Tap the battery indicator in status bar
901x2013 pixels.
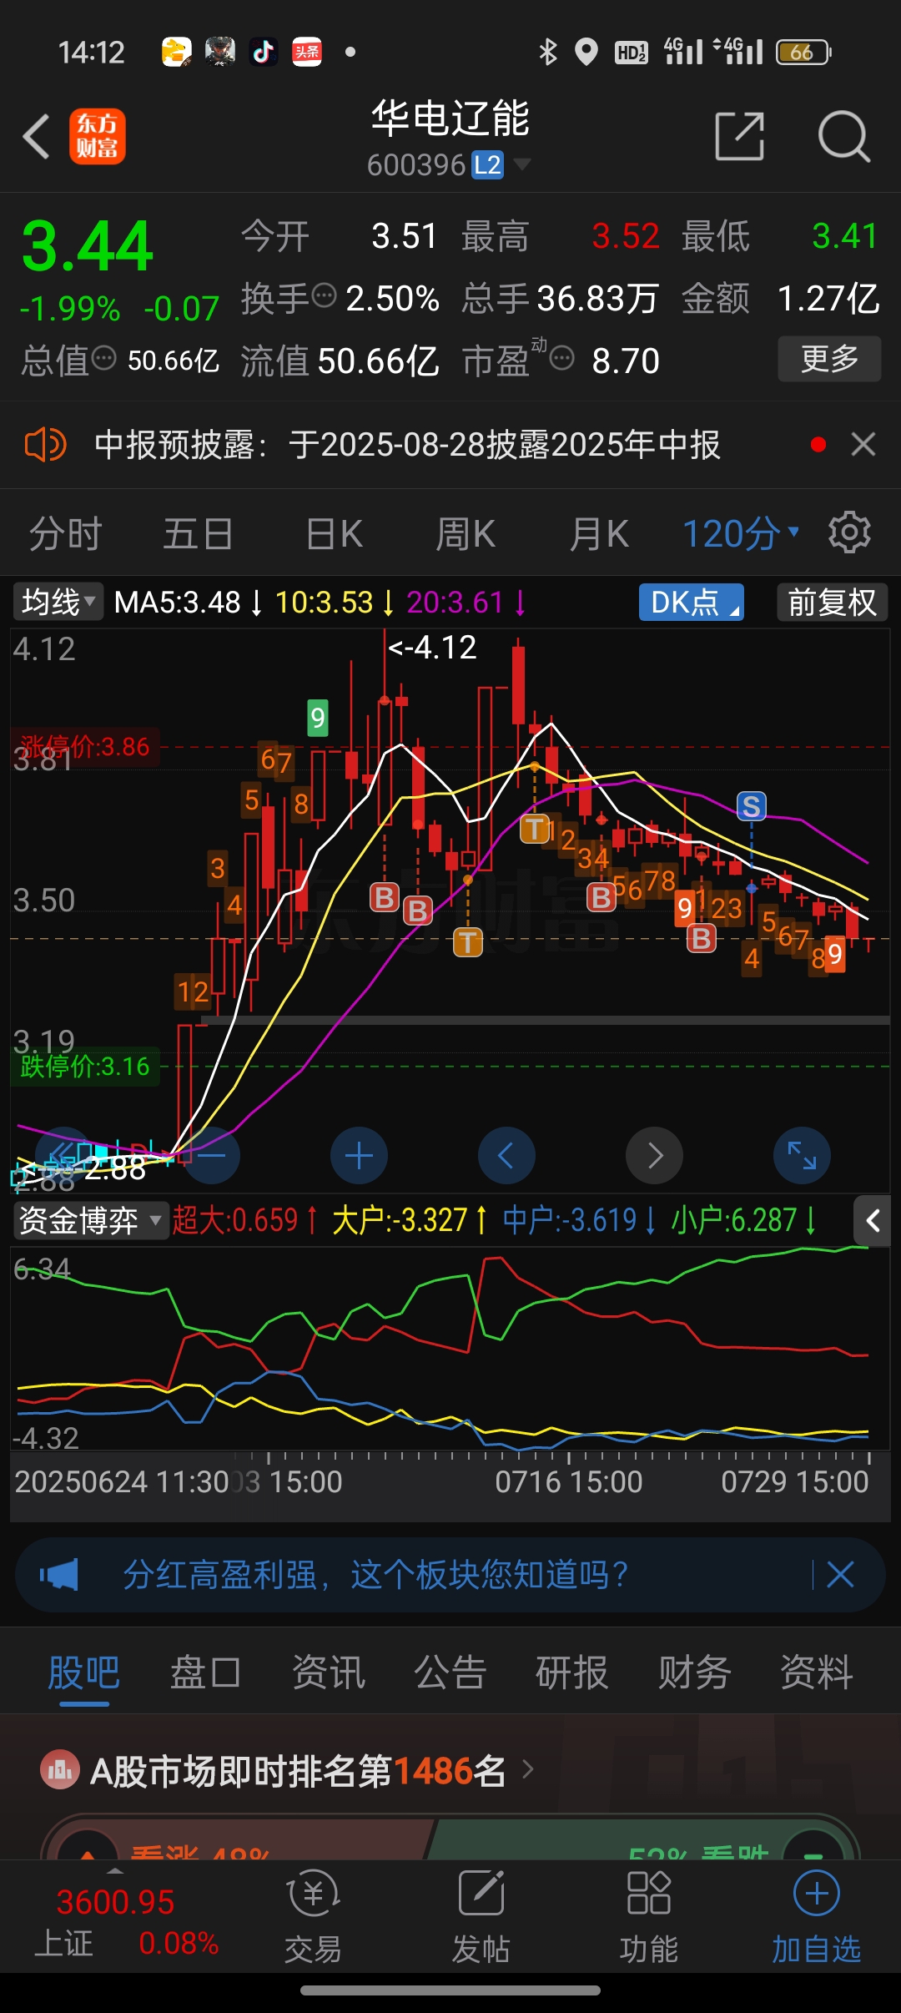803,52
